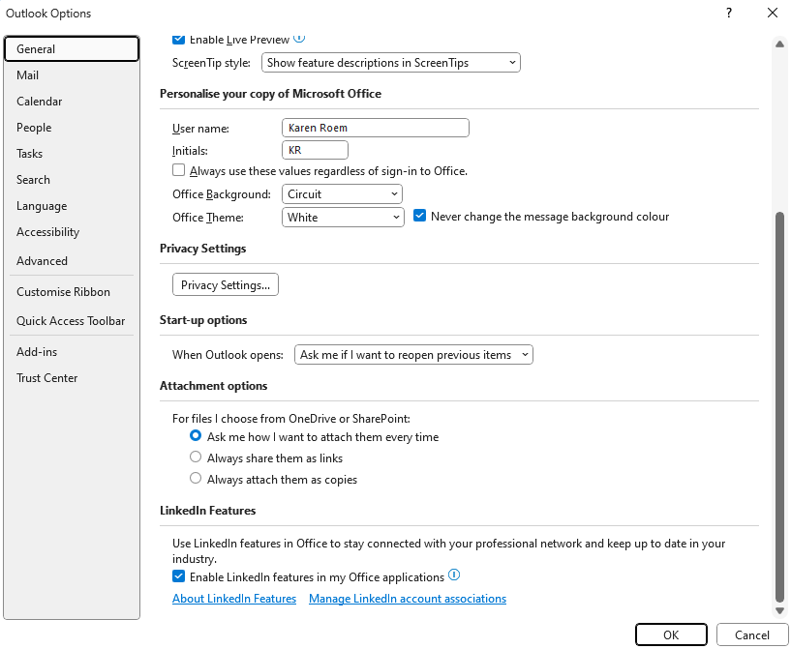
Task: Click into the User name field
Action: coord(376,128)
